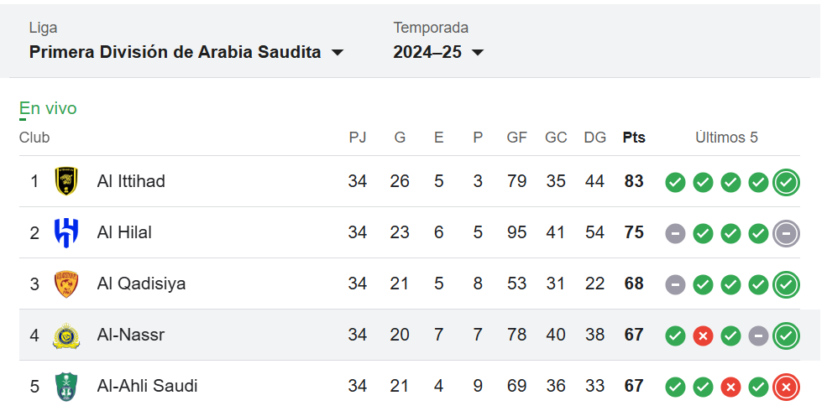Open the Al-Ahli Saudi team link
This screenshot has width=827, height=411.
[x=147, y=386]
